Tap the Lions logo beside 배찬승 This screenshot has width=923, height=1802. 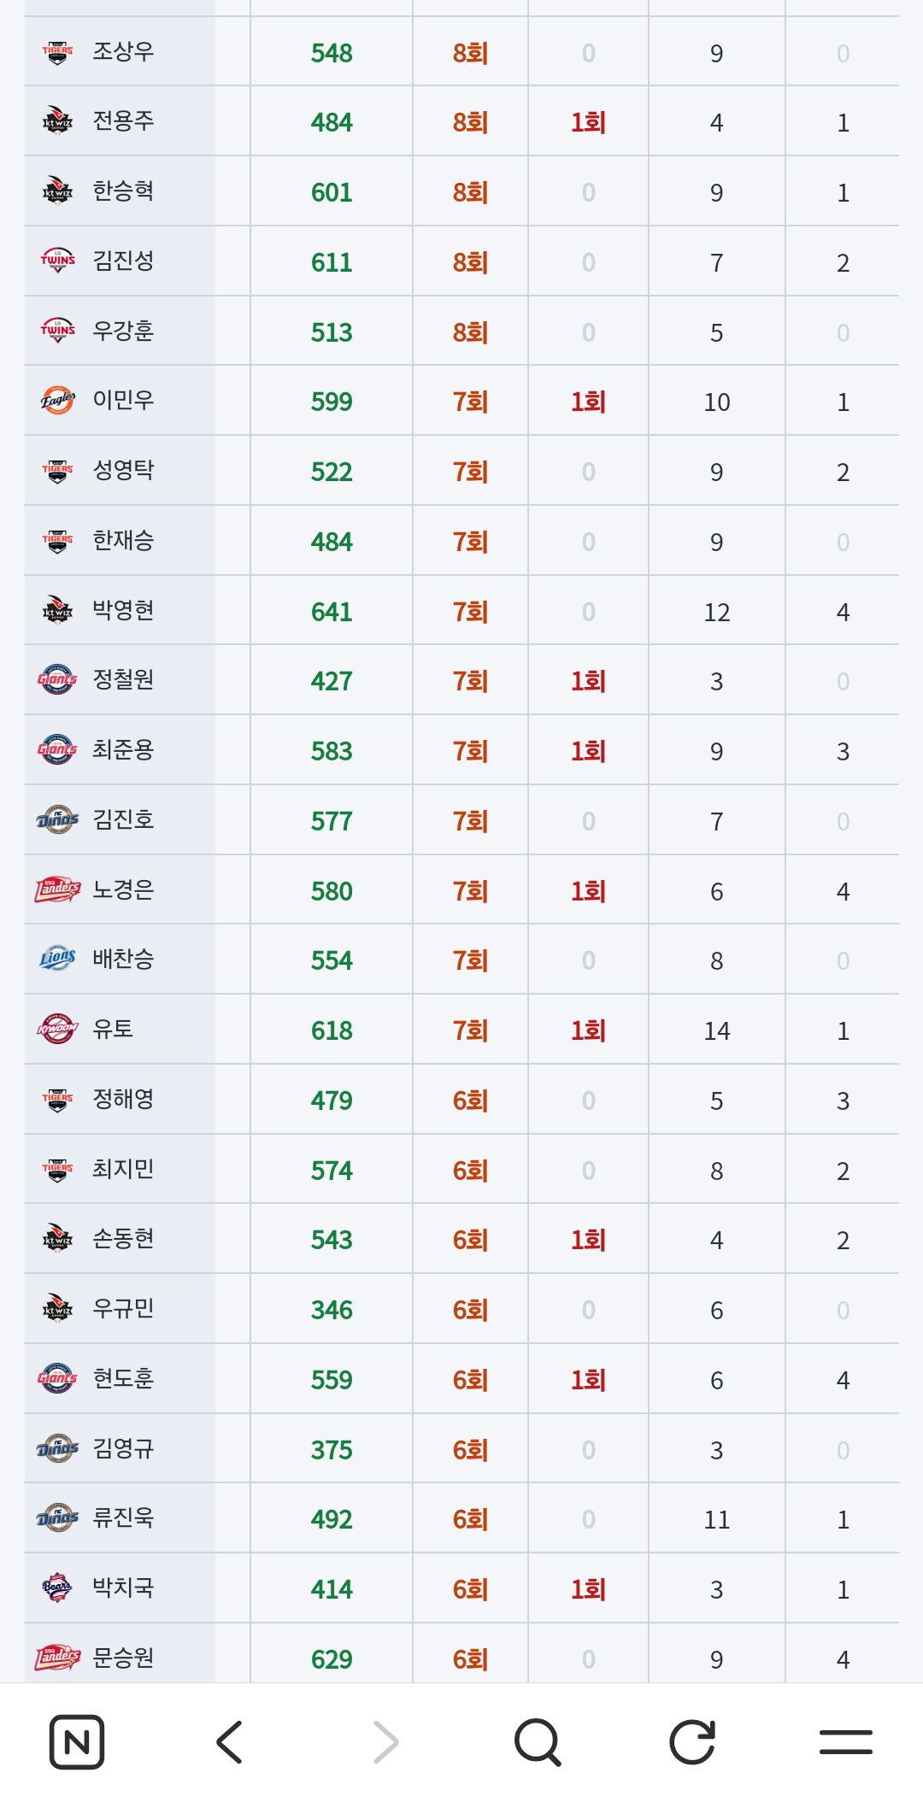coord(57,959)
